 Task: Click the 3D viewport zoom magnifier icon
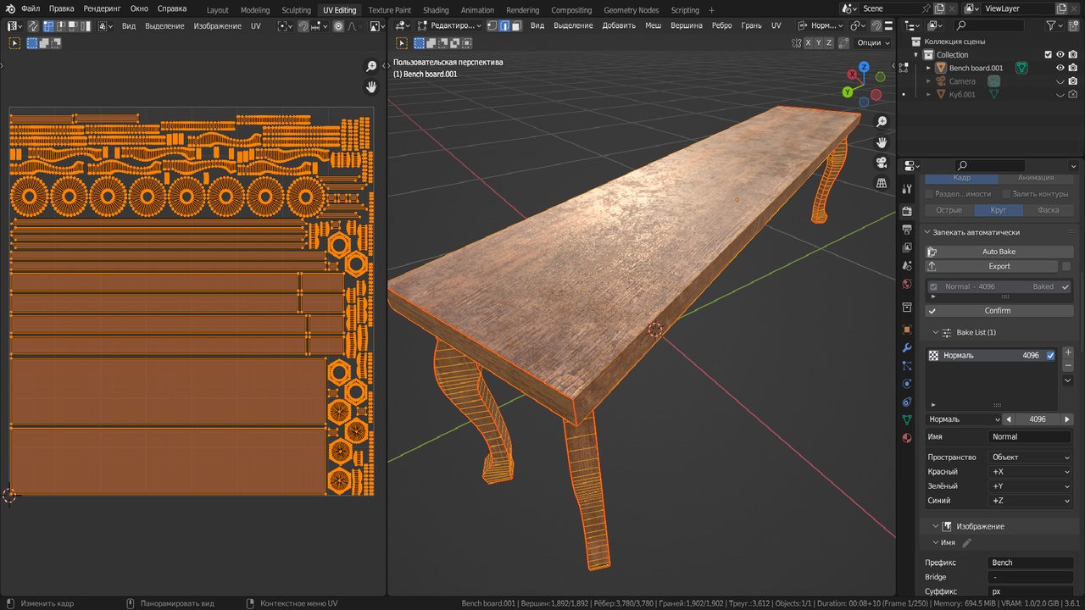pos(882,122)
